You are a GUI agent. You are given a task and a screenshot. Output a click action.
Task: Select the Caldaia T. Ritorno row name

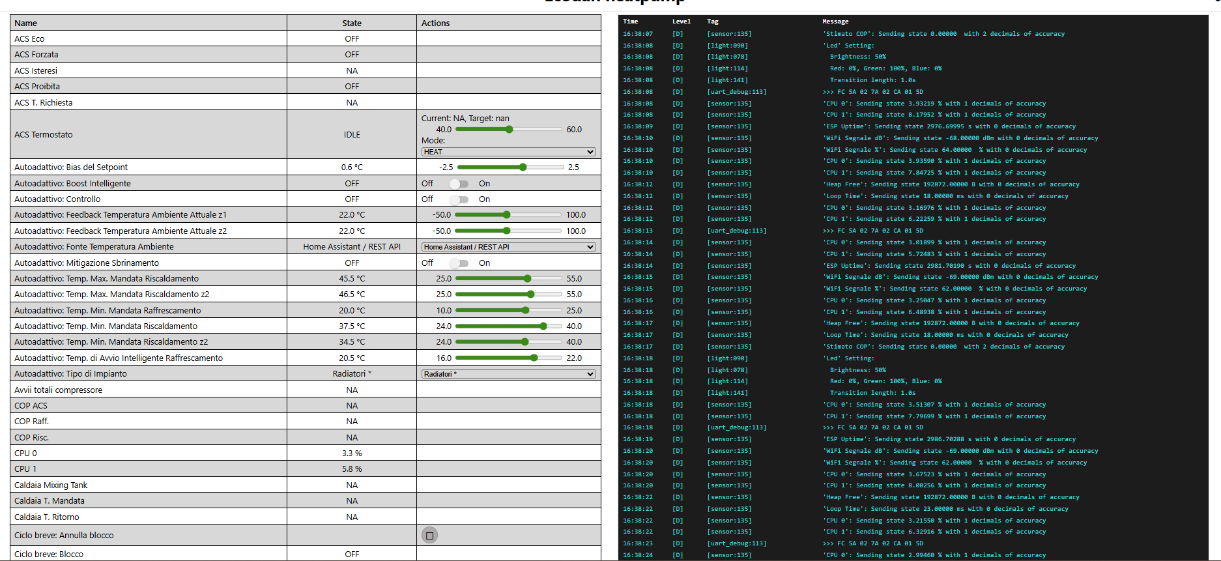coord(47,517)
